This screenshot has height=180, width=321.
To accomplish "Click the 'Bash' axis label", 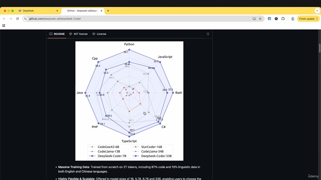I will 179,93.
